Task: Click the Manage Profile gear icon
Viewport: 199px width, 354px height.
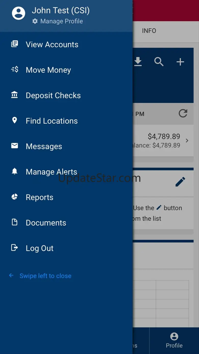Action: click(35, 21)
